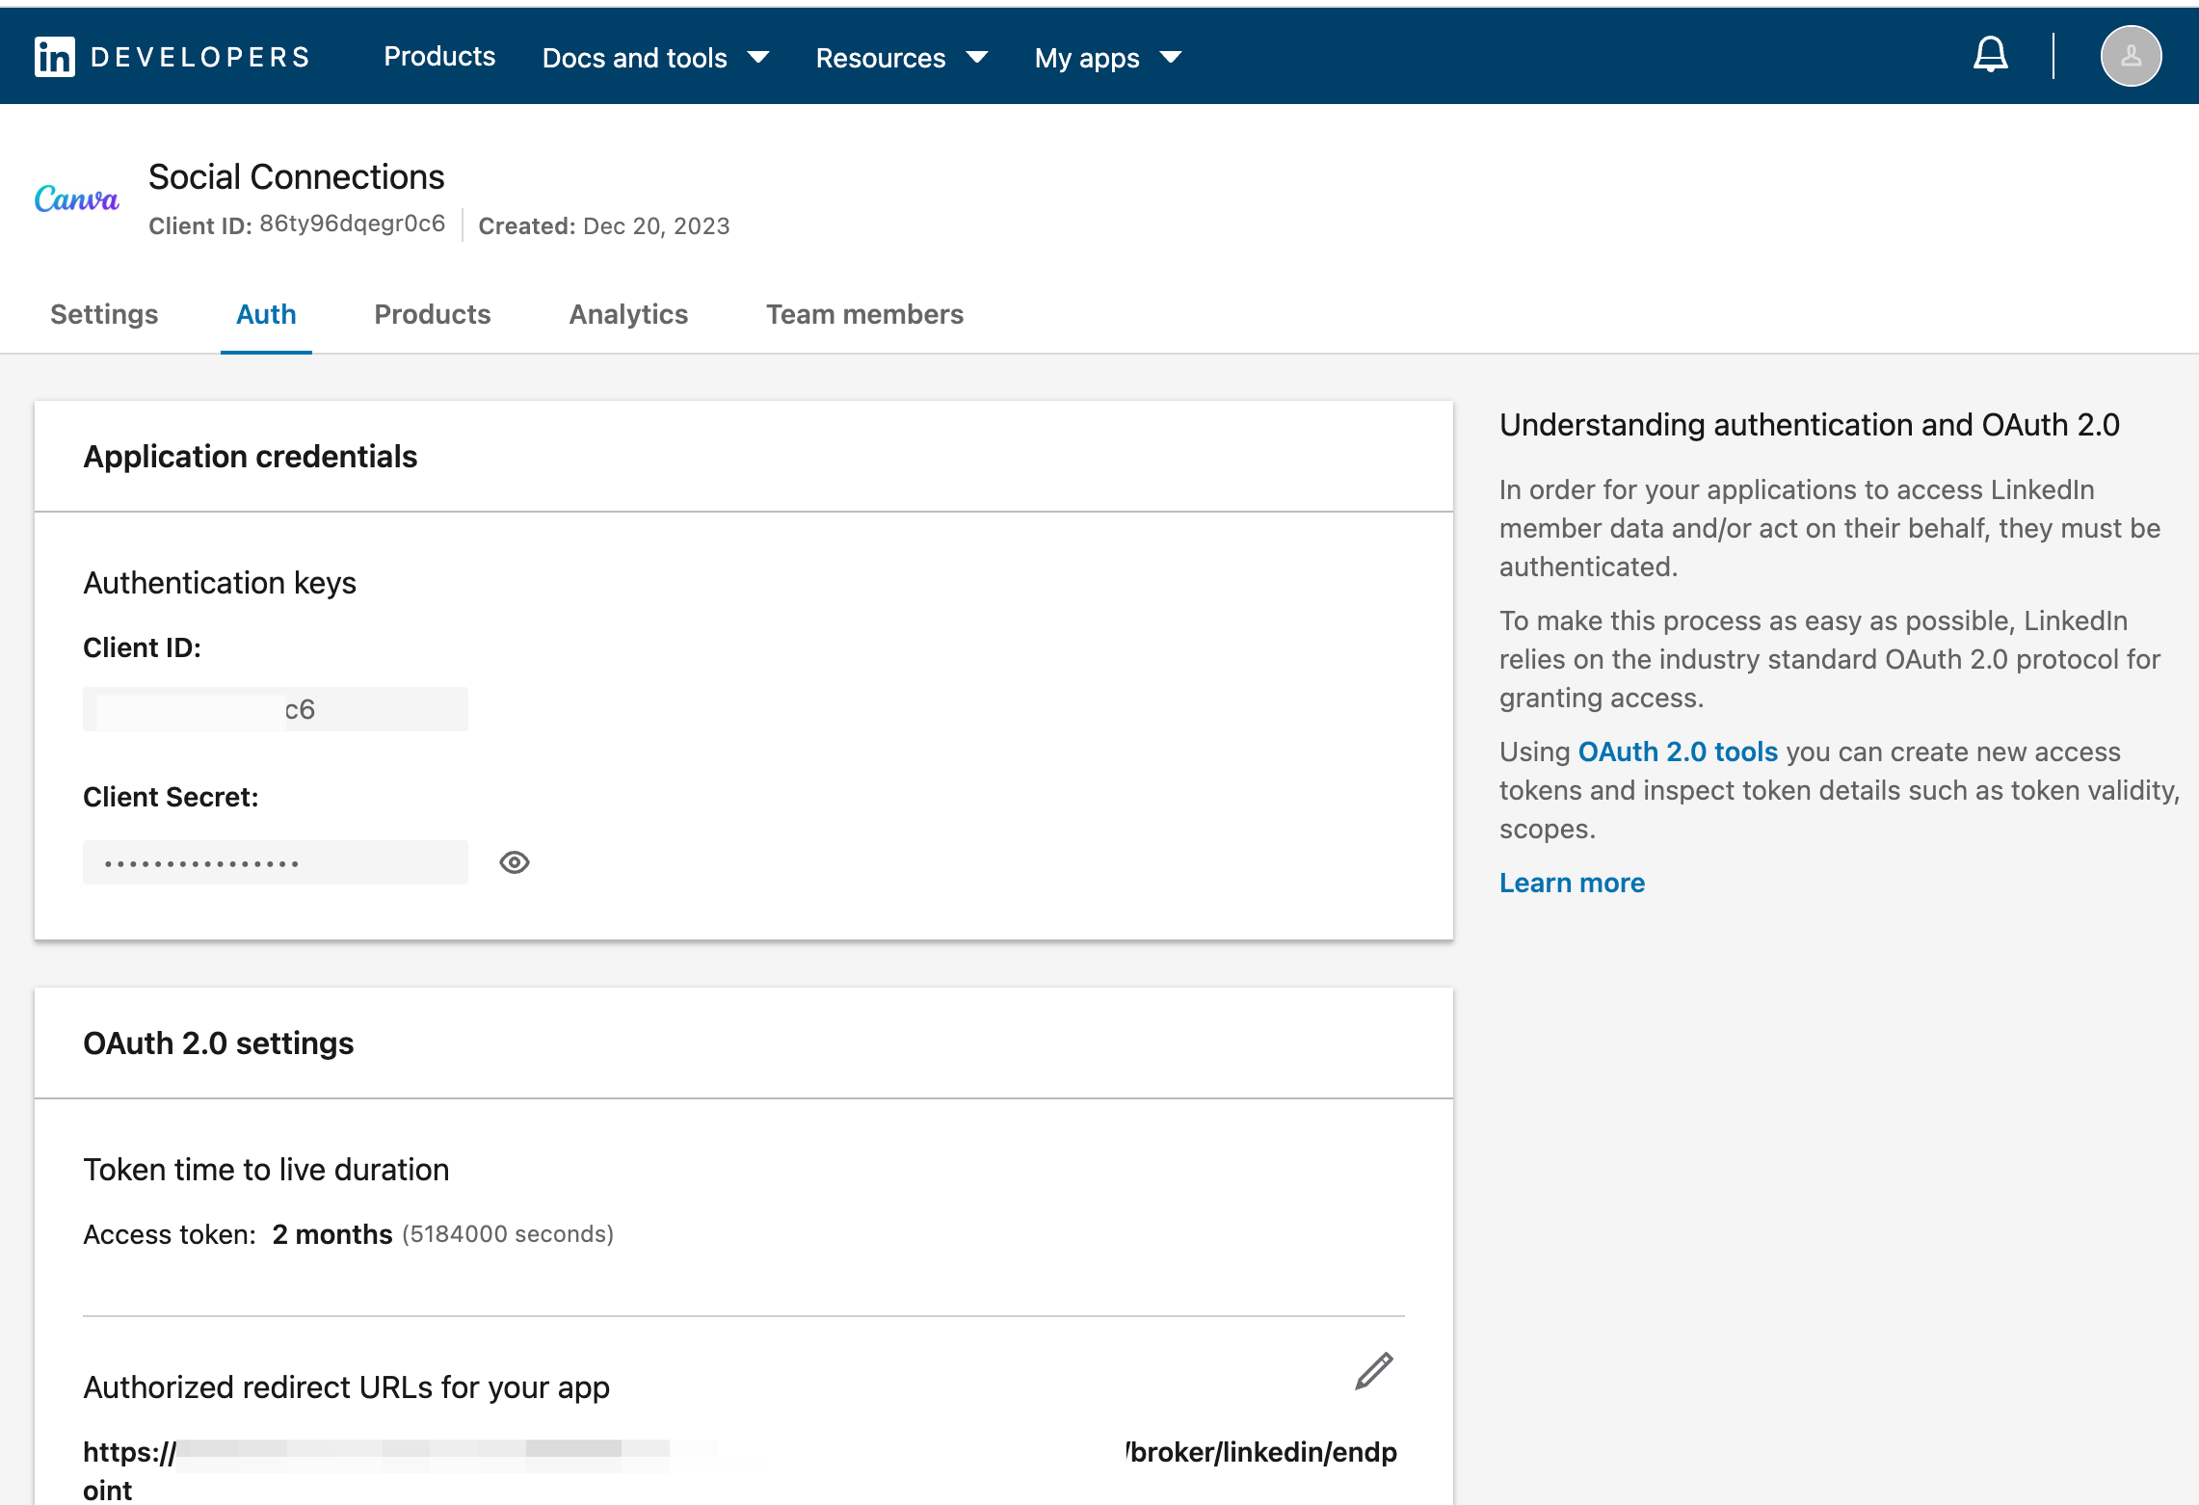Click the Canva app logo
Viewport: 2199px width, 1505px height.
(x=77, y=198)
